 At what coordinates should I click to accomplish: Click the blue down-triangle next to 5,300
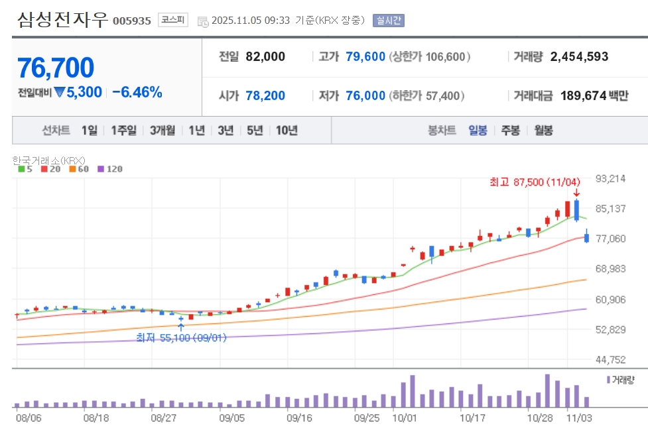[60, 93]
